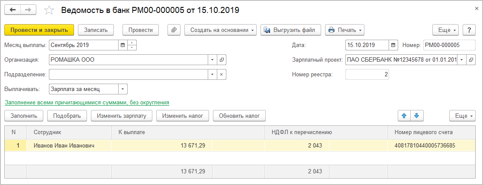Select the Иванов Иван Иванович row

click(64, 146)
